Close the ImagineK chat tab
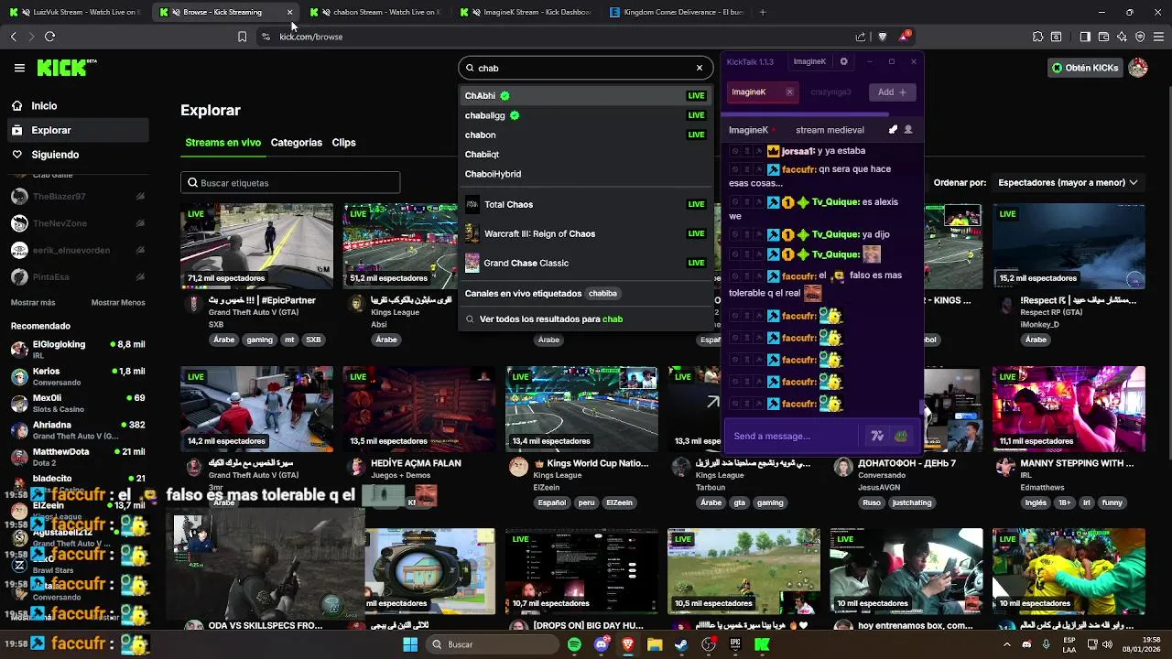Screen dimensions: 1172x659 tap(789, 92)
